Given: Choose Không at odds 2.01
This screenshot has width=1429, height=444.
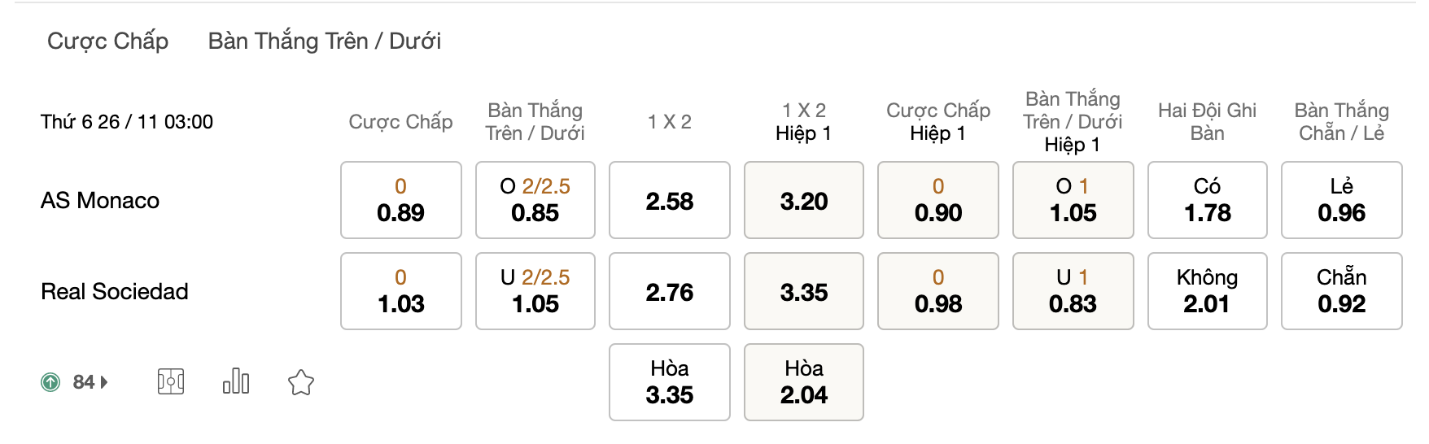Looking at the screenshot, I should pos(1208,291).
